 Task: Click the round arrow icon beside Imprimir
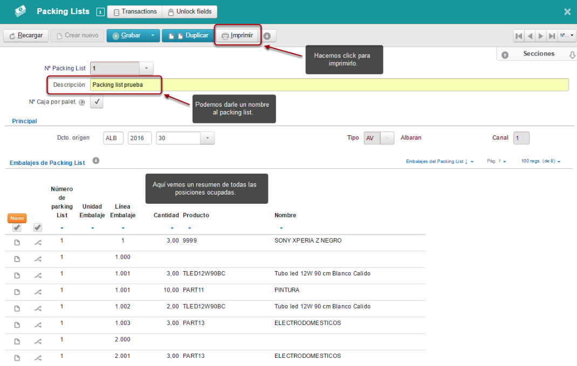pos(267,36)
